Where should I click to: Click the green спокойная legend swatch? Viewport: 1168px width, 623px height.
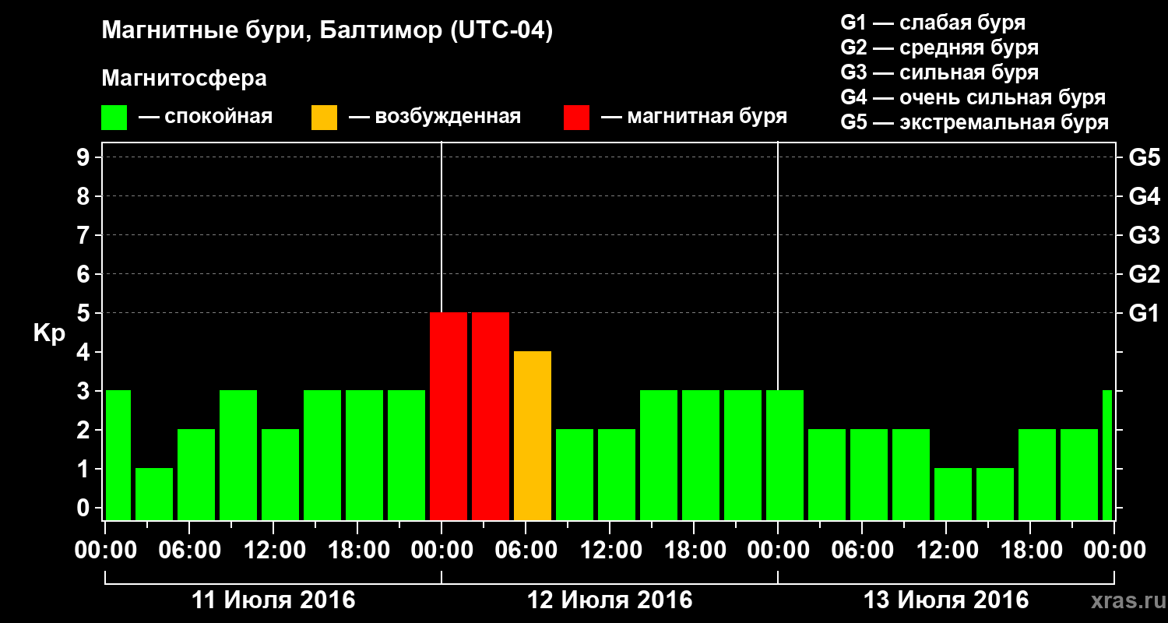(114, 118)
